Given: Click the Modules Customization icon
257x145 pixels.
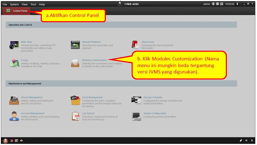Looking at the screenshot, I should click(75, 63).
